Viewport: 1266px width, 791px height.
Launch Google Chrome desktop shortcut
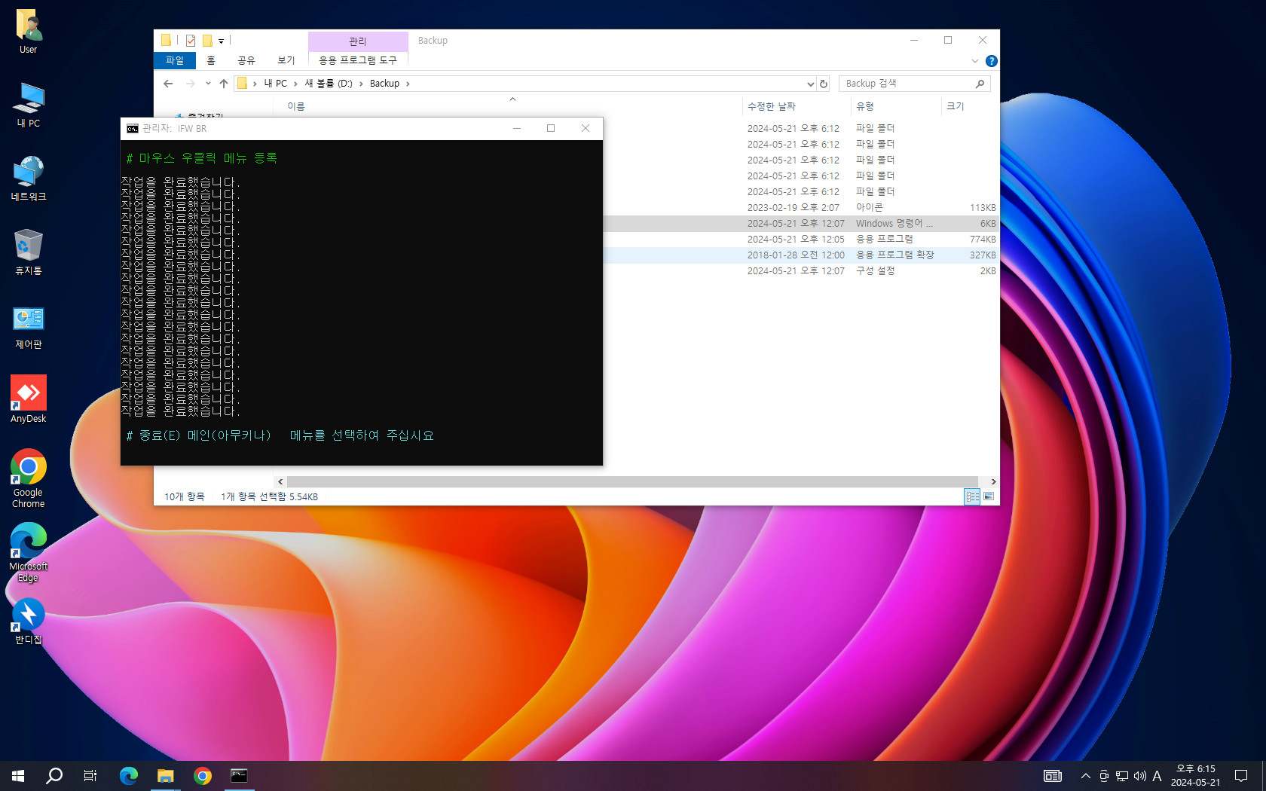pyautogui.click(x=29, y=478)
